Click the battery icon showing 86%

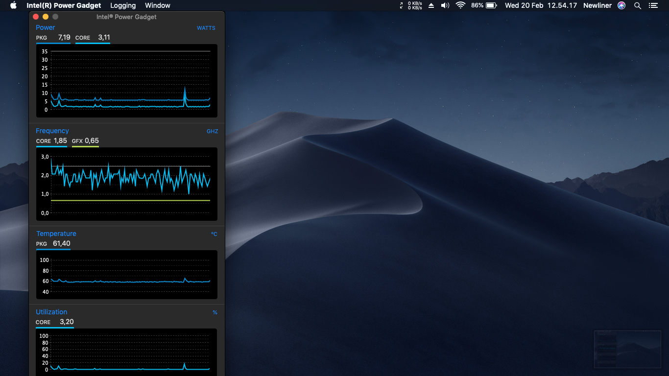point(484,5)
